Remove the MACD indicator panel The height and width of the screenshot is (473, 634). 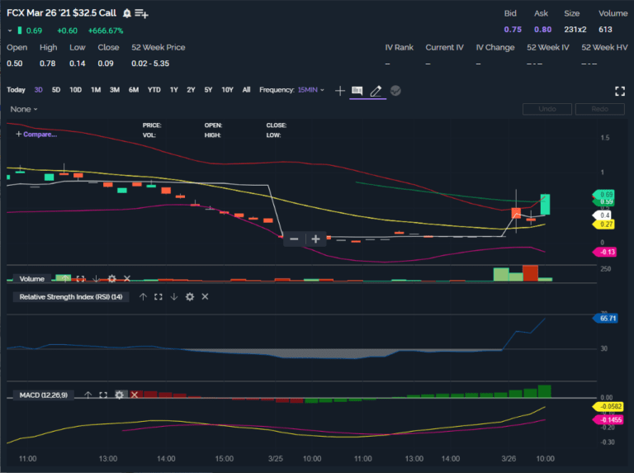(x=135, y=395)
